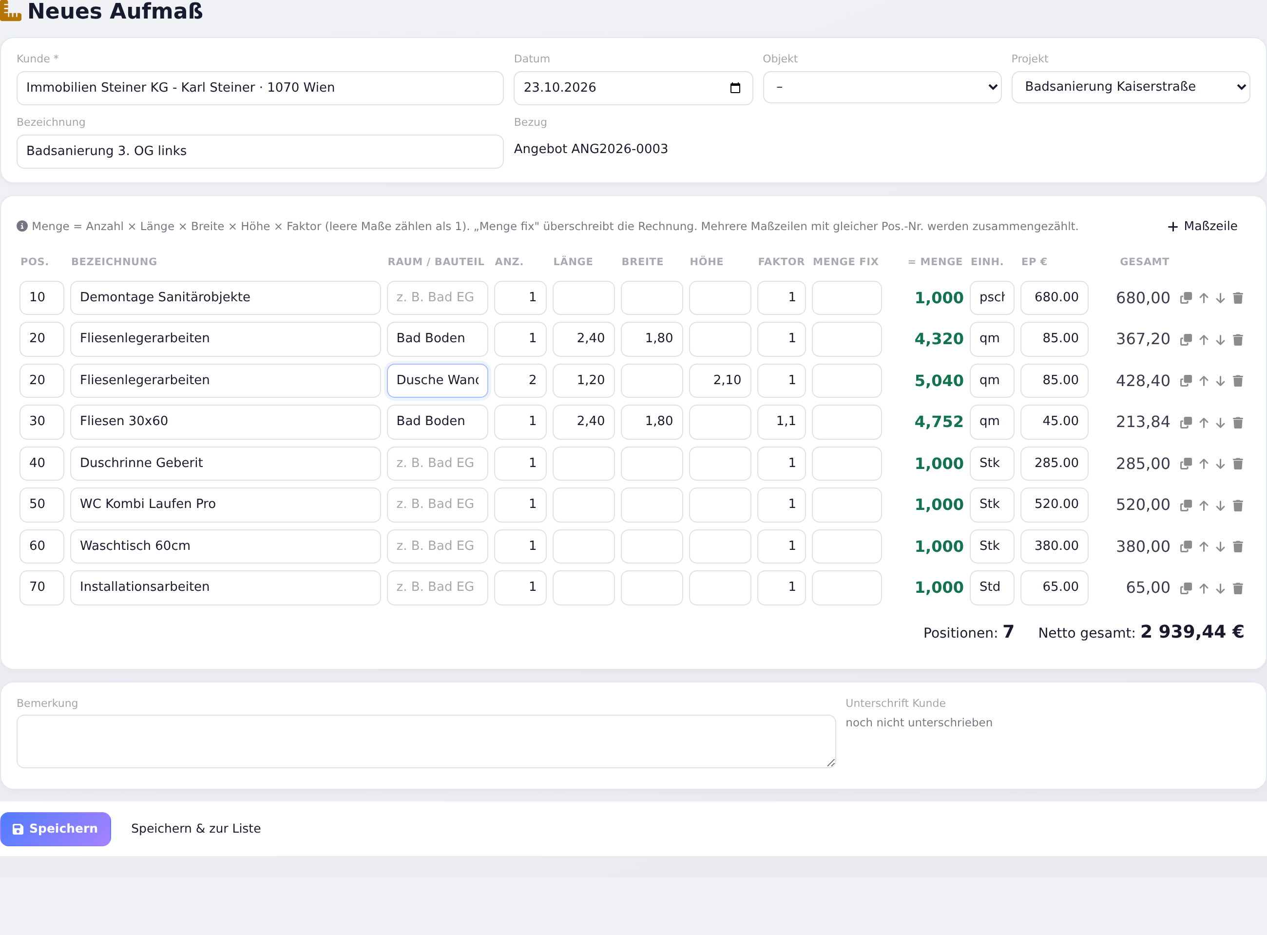This screenshot has width=1267, height=935.
Task: Duplicate the Demontage Sanitärobjekte row
Action: click(1186, 298)
